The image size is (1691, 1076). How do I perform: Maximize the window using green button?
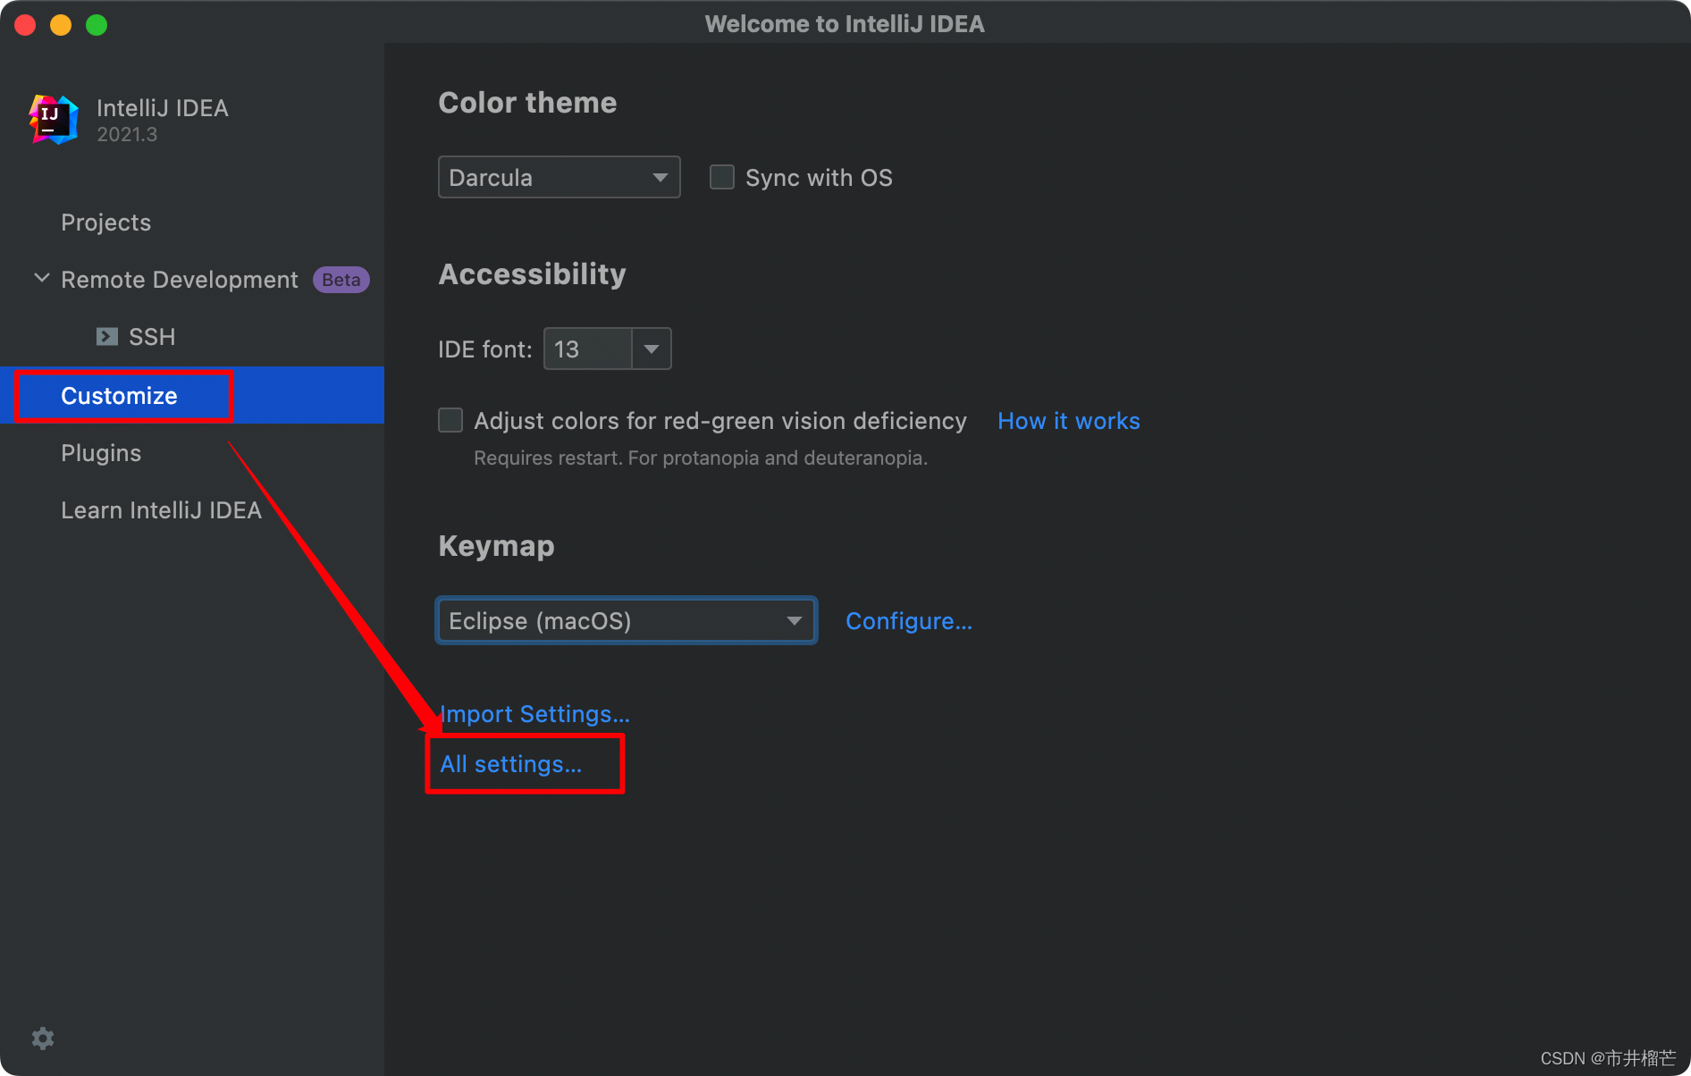tap(97, 25)
